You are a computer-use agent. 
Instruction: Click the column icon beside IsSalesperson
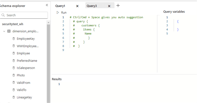pos(13,68)
